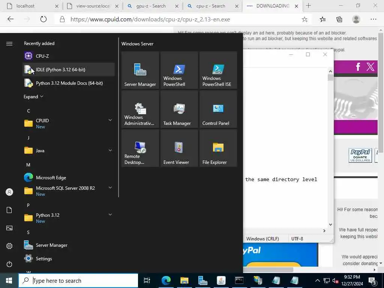This screenshot has height=288, width=384.
Task: Open the File Explorer tile
Action: pos(218,148)
